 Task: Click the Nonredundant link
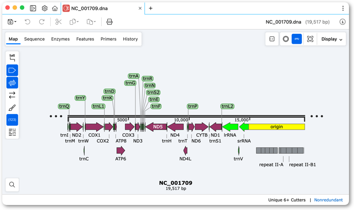pyautogui.click(x=328, y=200)
